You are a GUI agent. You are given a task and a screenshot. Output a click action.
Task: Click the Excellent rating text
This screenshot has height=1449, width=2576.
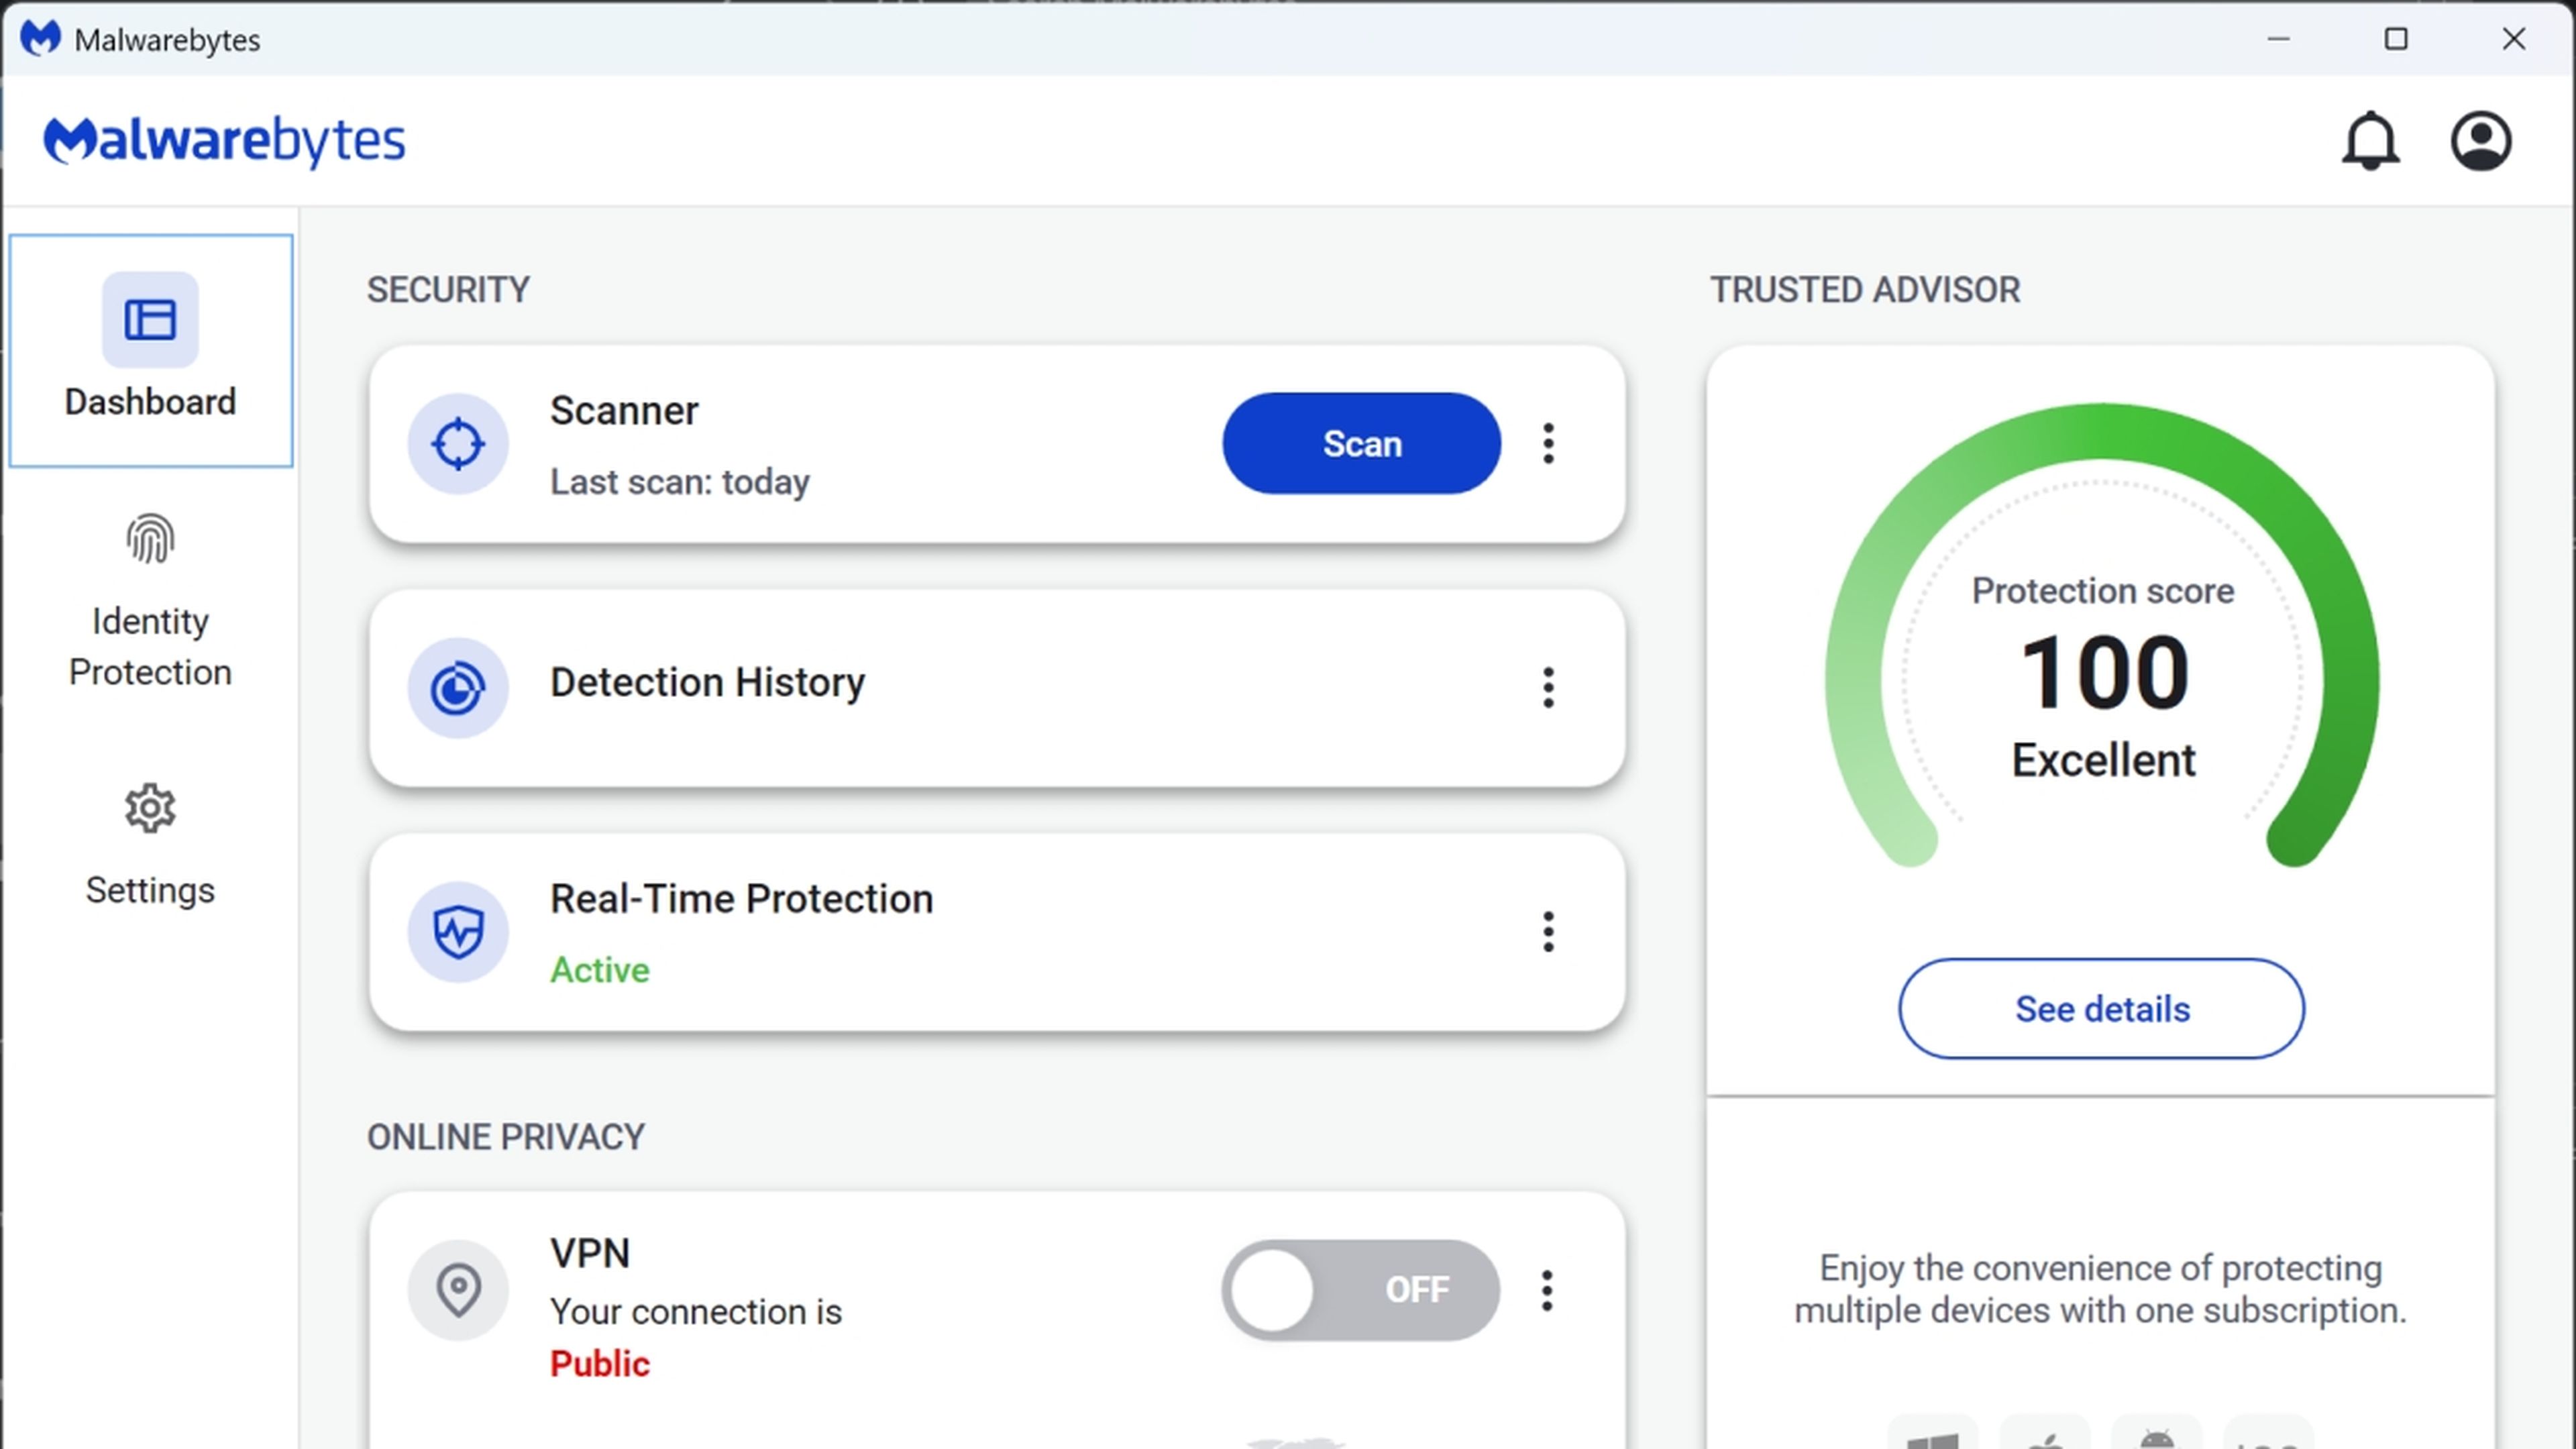[2103, 761]
